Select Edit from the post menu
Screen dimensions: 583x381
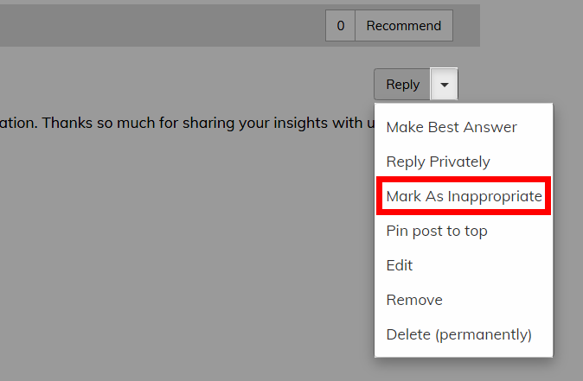pos(464,265)
